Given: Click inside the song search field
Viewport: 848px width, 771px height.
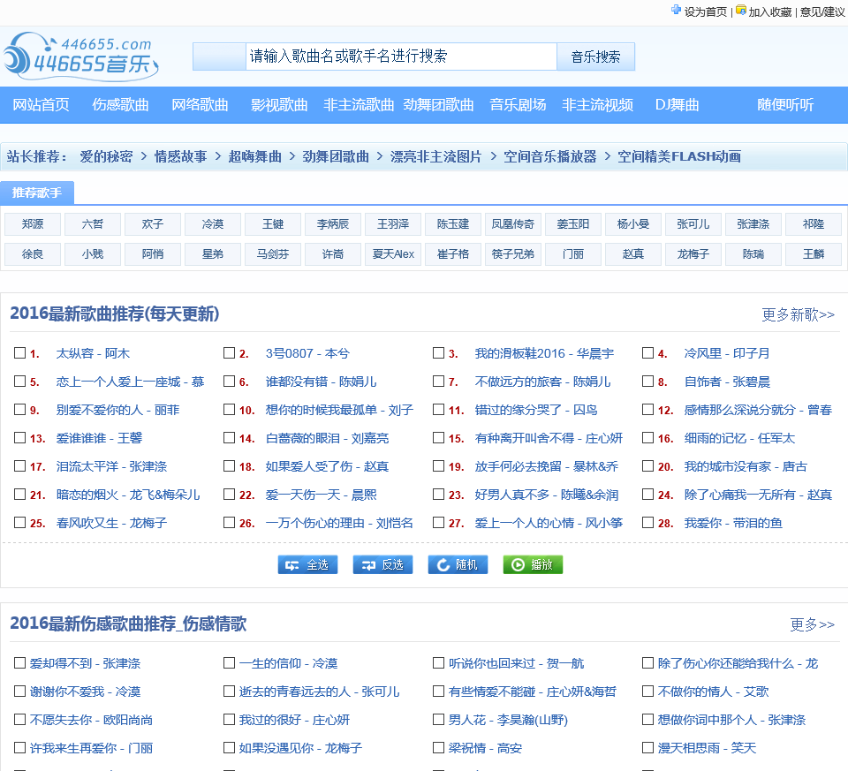Looking at the screenshot, I should 401,57.
